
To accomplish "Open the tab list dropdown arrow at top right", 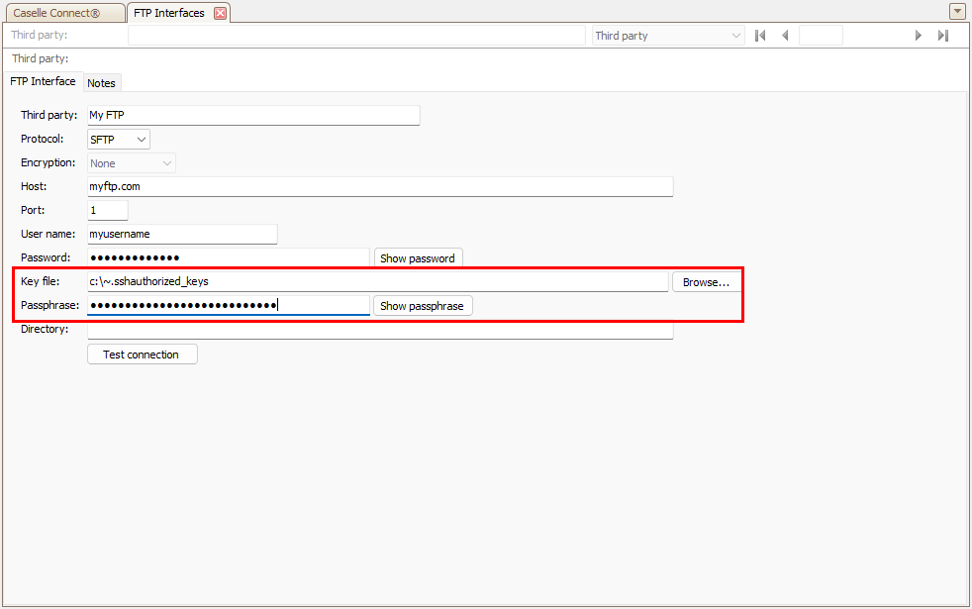I will coord(957,12).
